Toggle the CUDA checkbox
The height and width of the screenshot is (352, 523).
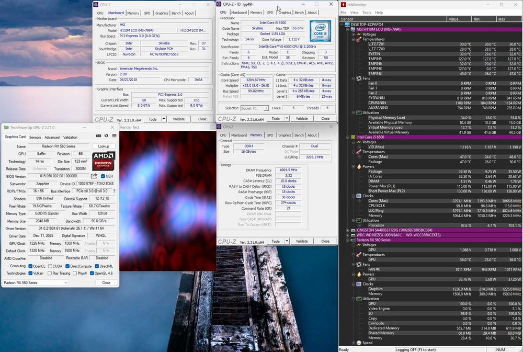[x=50, y=266]
